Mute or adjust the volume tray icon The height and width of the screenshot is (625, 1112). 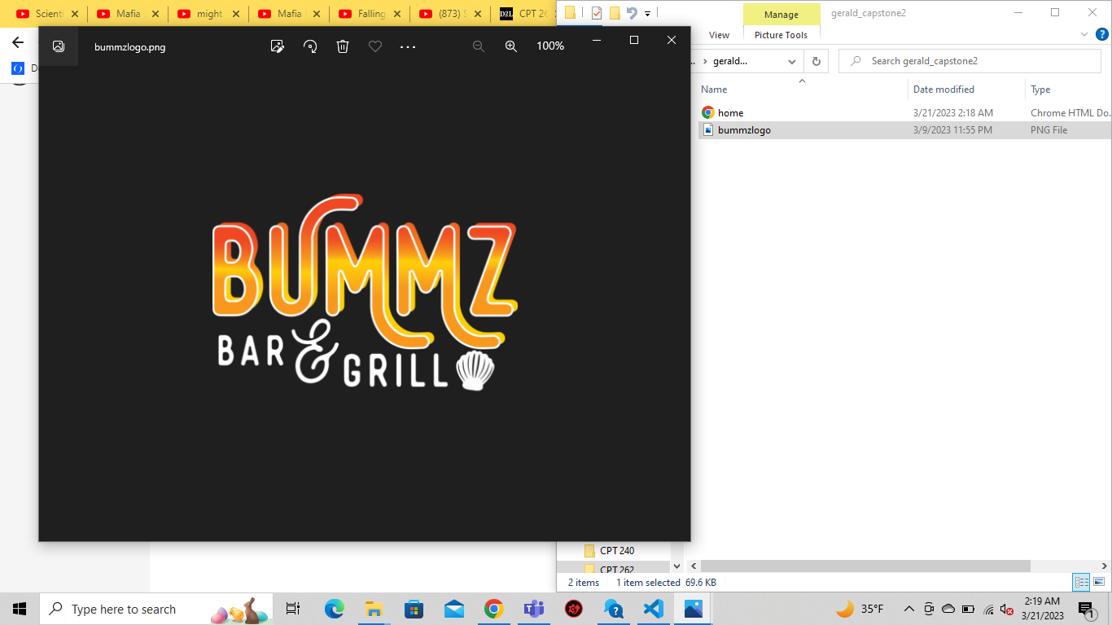pyautogui.click(x=1008, y=609)
